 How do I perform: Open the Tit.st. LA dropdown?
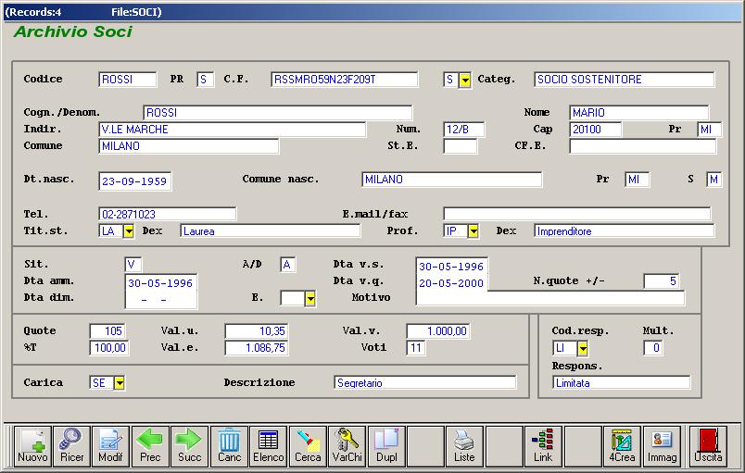click(129, 231)
